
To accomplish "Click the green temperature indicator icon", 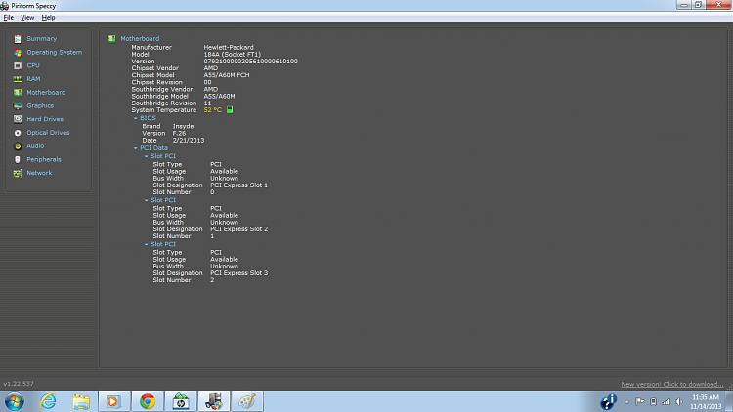I will click(x=230, y=109).
